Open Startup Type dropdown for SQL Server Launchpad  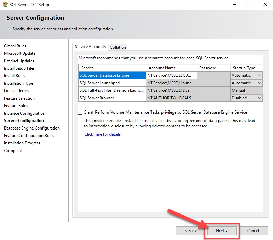click(260, 83)
